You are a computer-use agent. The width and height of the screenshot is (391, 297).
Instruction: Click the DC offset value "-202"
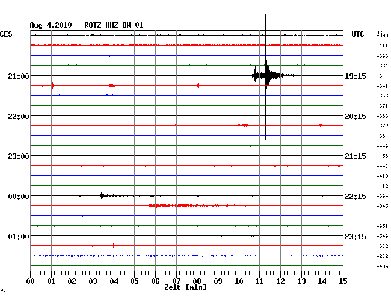pyautogui.click(x=382, y=256)
